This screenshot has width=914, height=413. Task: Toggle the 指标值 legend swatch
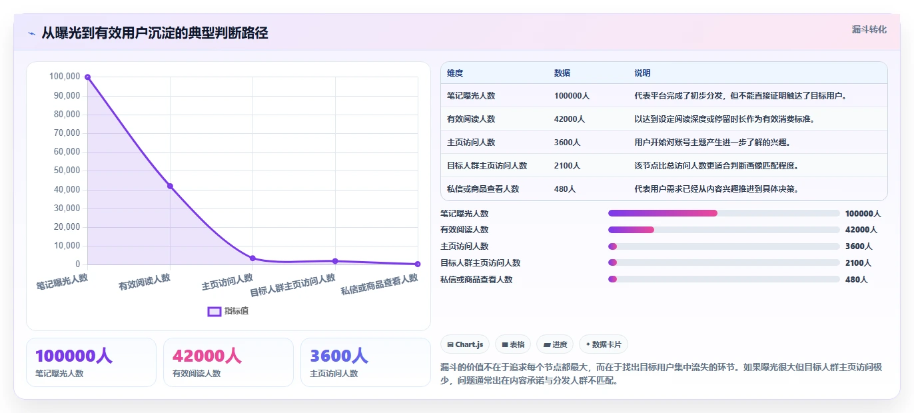[x=215, y=311]
